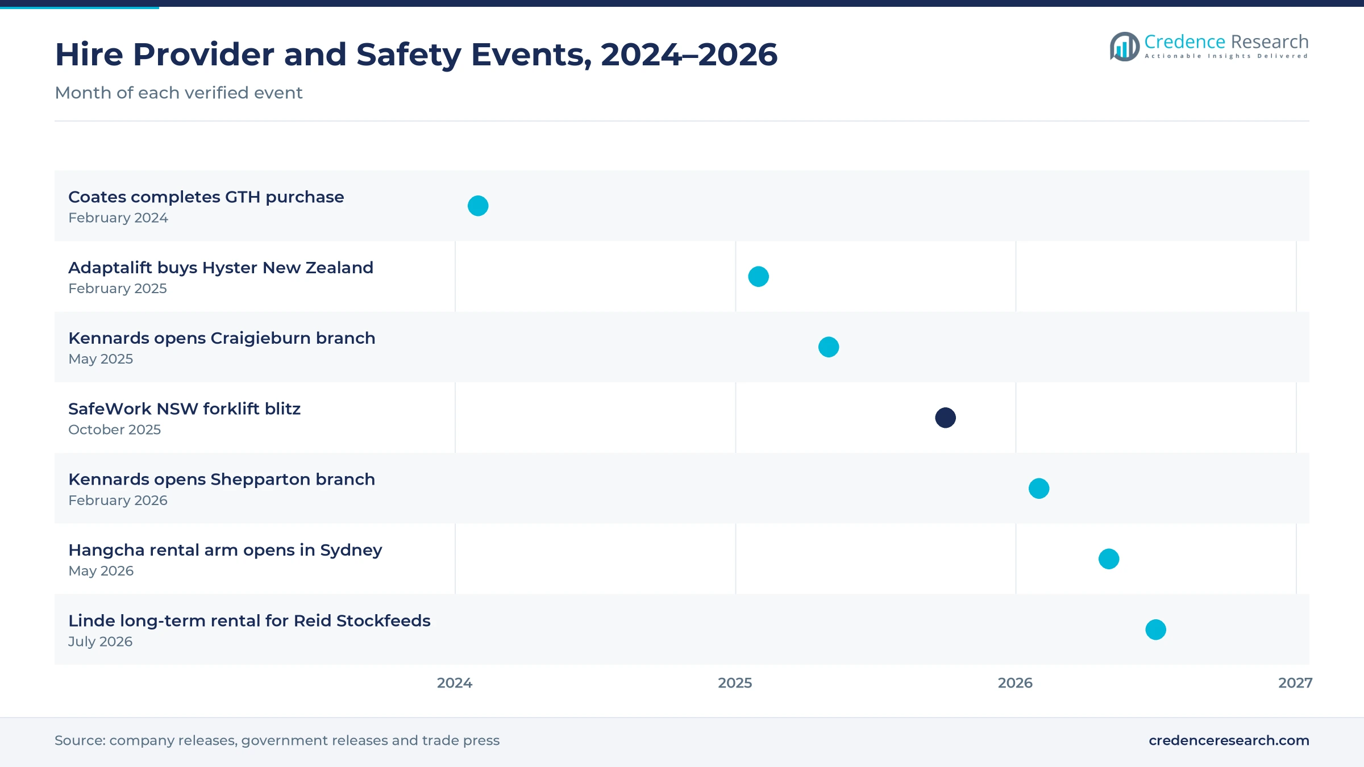This screenshot has height=767, width=1364.
Task: Click the 'Linde long-term rental for Reid Stockfeeds' label
Action: point(249,621)
